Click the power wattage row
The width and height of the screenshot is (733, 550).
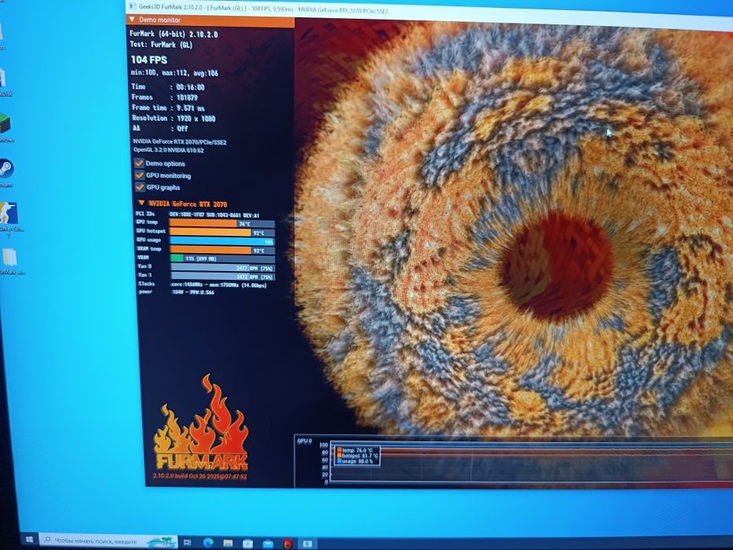tap(176, 291)
